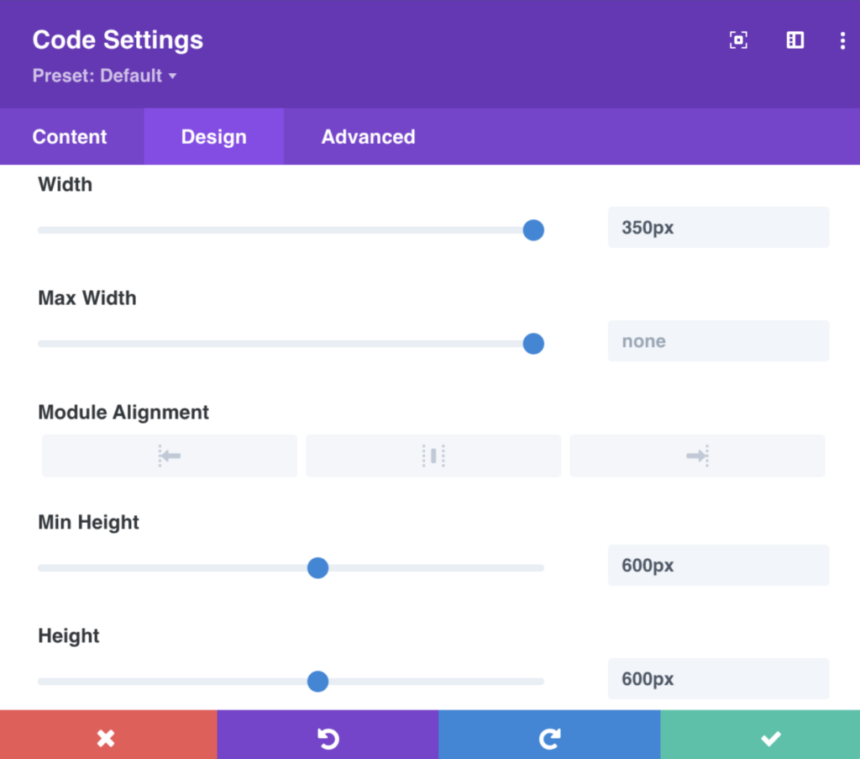
Task: Click the Code Settings title
Action: pyautogui.click(x=118, y=40)
